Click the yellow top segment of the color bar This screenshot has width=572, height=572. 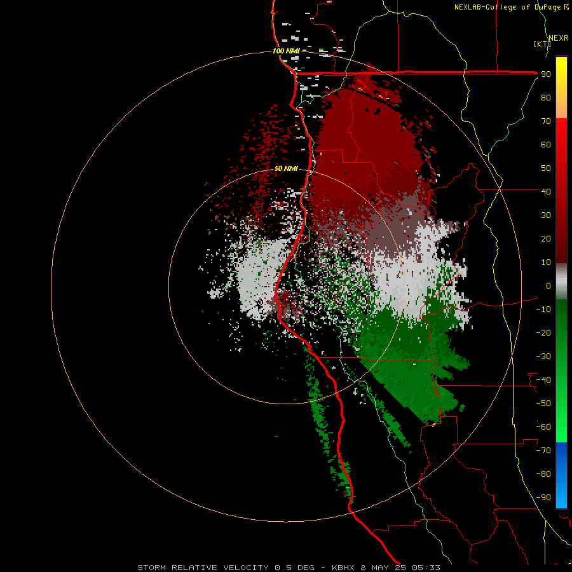[x=561, y=87]
